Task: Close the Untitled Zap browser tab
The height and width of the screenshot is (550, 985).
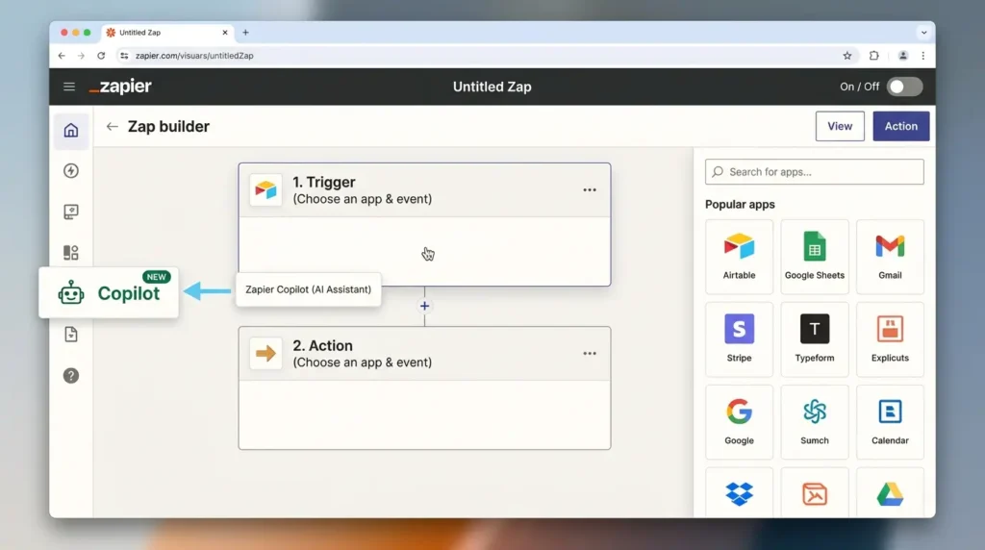Action: [x=225, y=33]
